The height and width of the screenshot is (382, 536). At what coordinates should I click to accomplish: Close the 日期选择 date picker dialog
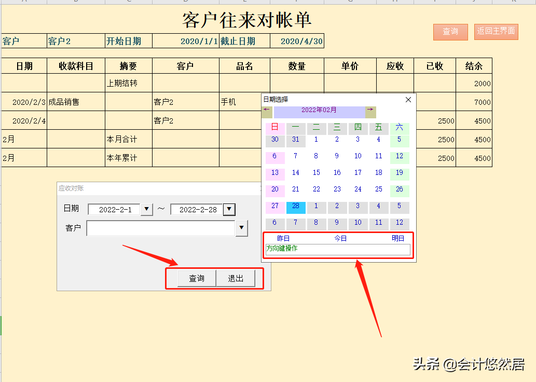point(408,99)
